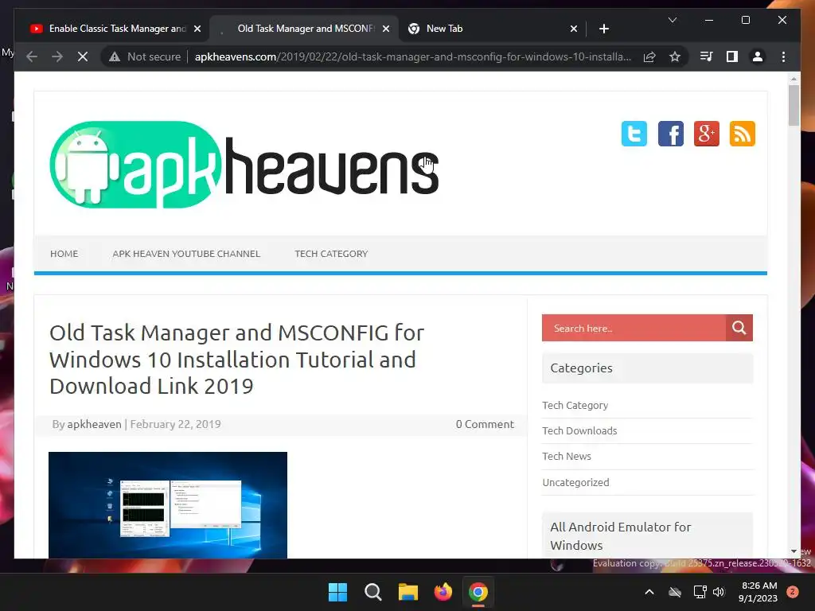The image size is (815, 611).
Task: Go forward with browser forward arrow
Action: (x=57, y=56)
